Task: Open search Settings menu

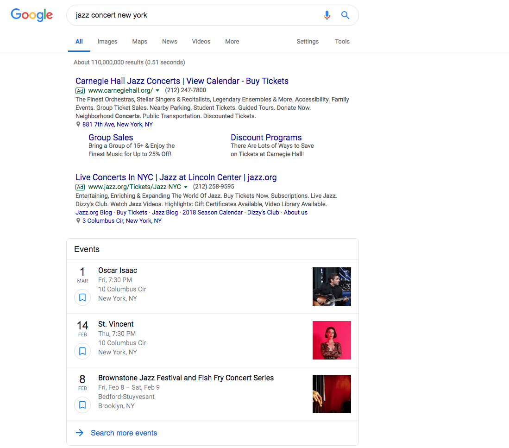Action: click(x=308, y=42)
